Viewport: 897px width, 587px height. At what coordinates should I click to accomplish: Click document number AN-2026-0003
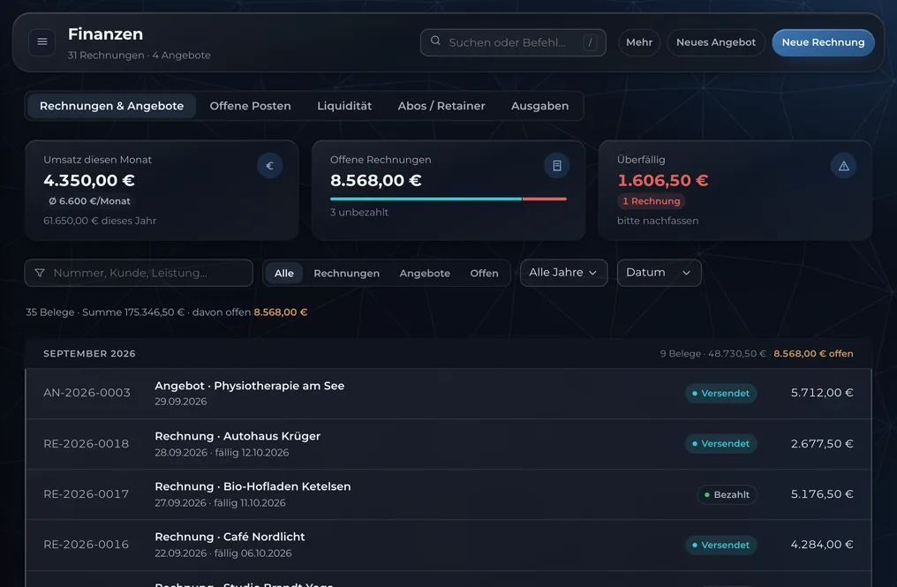tap(87, 393)
